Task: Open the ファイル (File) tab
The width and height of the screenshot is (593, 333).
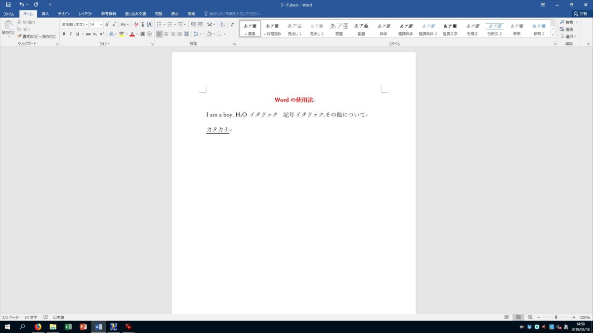Action: tap(9, 14)
